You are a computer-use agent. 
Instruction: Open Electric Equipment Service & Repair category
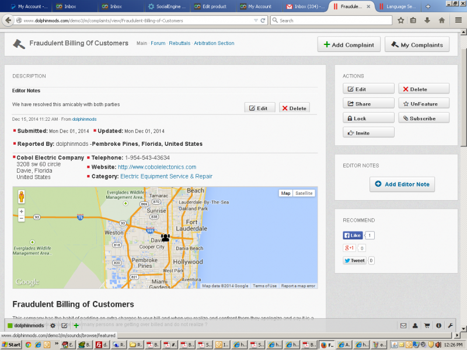click(x=166, y=176)
